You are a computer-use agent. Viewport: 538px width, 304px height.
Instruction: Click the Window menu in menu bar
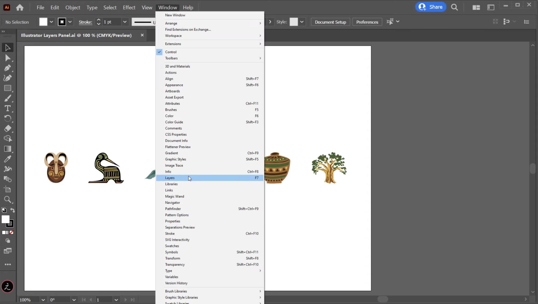[x=168, y=7]
